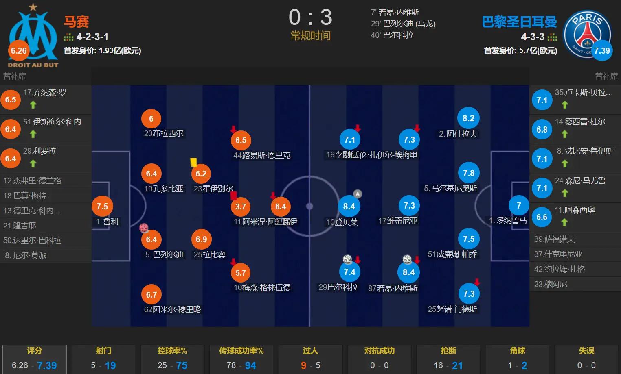Click 阿什拉夫 rating bubble 8.2
This screenshot has height=374, width=621.
point(468,118)
